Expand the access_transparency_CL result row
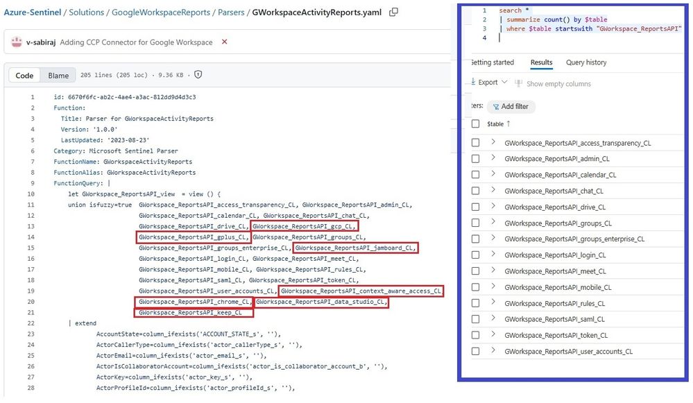693x403 pixels. [x=493, y=142]
